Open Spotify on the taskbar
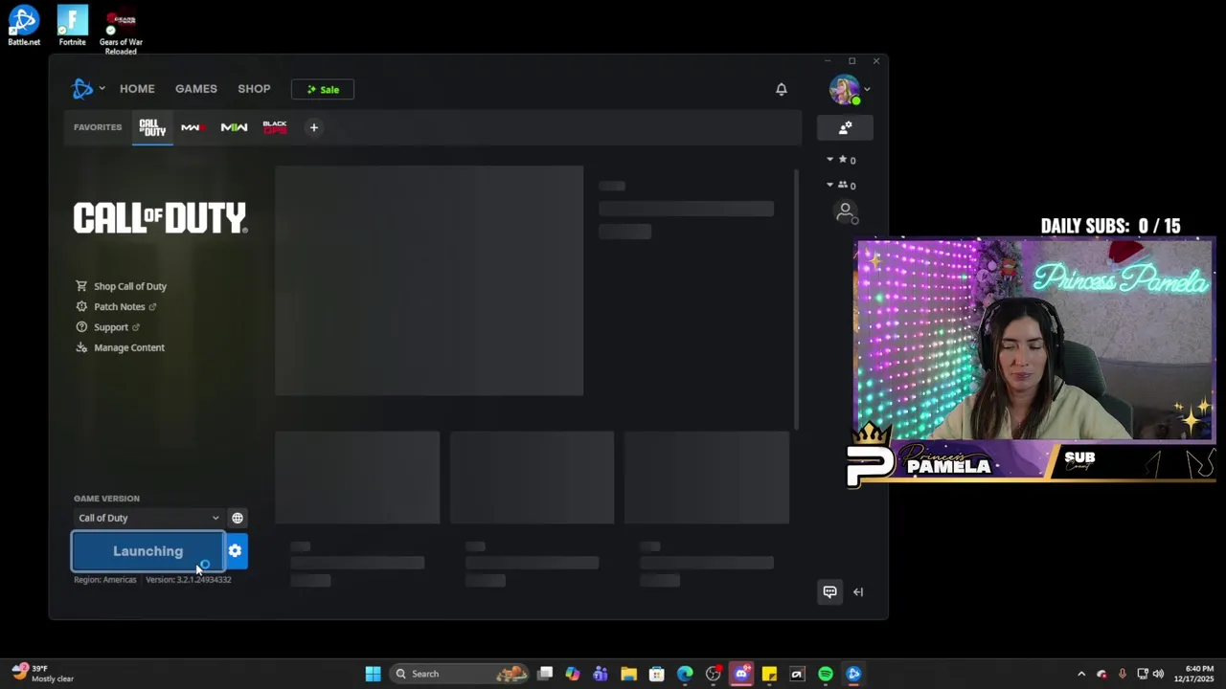 [826, 674]
